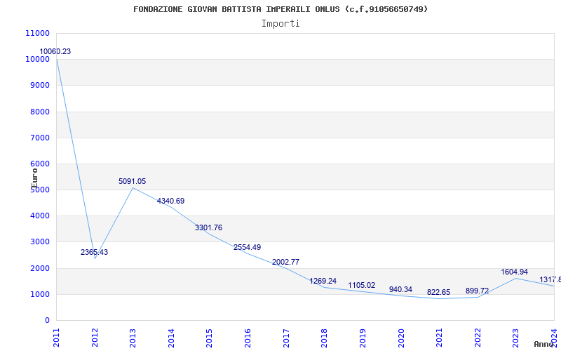Select the 1105.02 data label

pyautogui.click(x=362, y=286)
